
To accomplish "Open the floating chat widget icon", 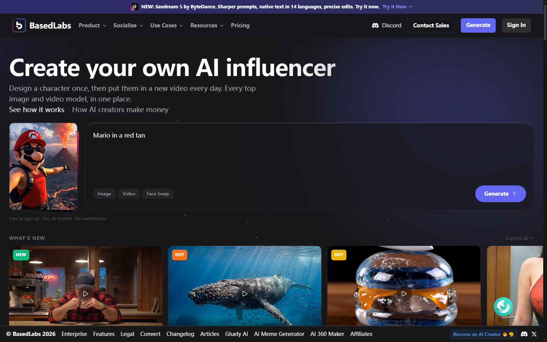I will pyautogui.click(x=503, y=306).
